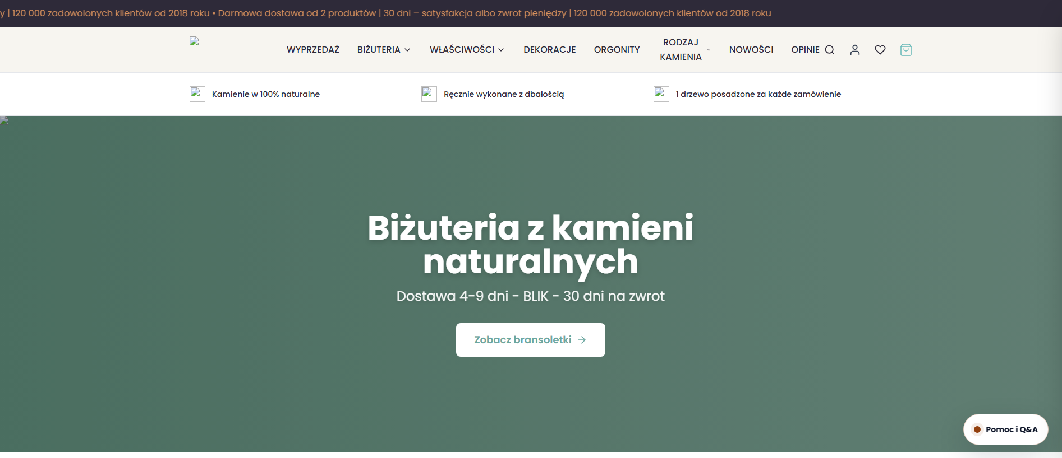The height and width of the screenshot is (458, 1062).
Task: Expand the BIŻUTERIA dropdown menu
Action: pos(384,50)
